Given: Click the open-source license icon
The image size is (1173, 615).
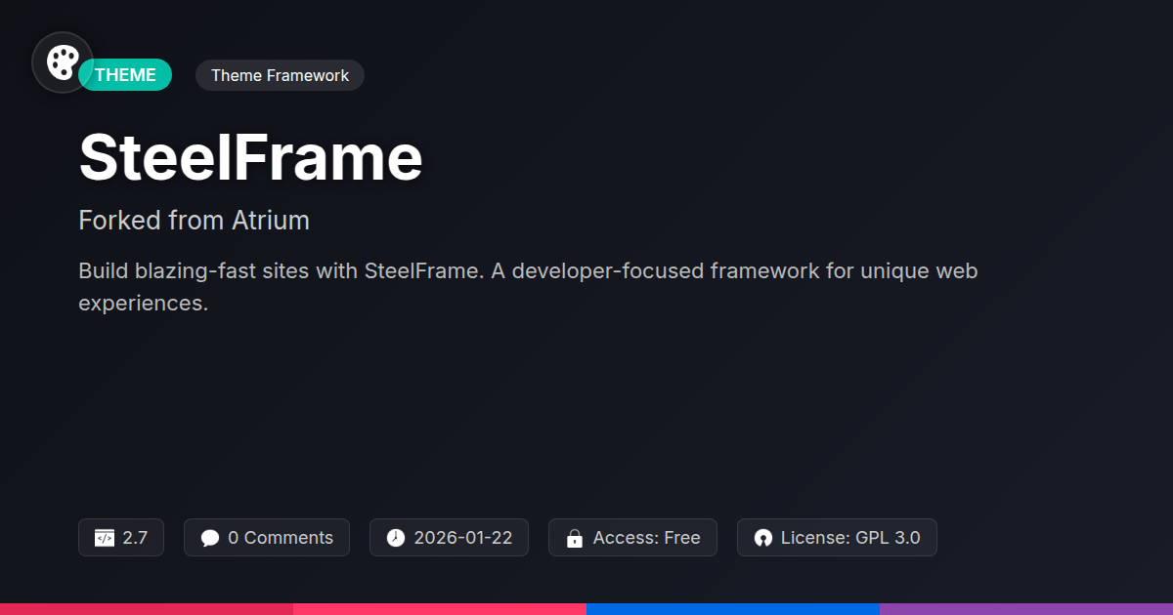Looking at the screenshot, I should (763, 538).
